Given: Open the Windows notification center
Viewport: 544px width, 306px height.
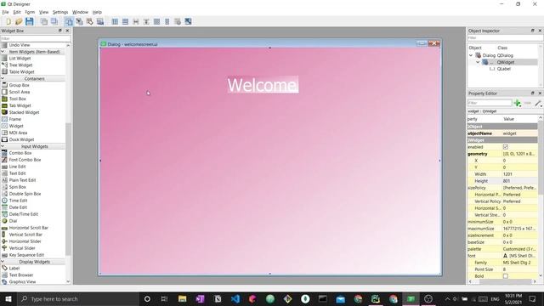Looking at the screenshot, I should coord(533,298).
